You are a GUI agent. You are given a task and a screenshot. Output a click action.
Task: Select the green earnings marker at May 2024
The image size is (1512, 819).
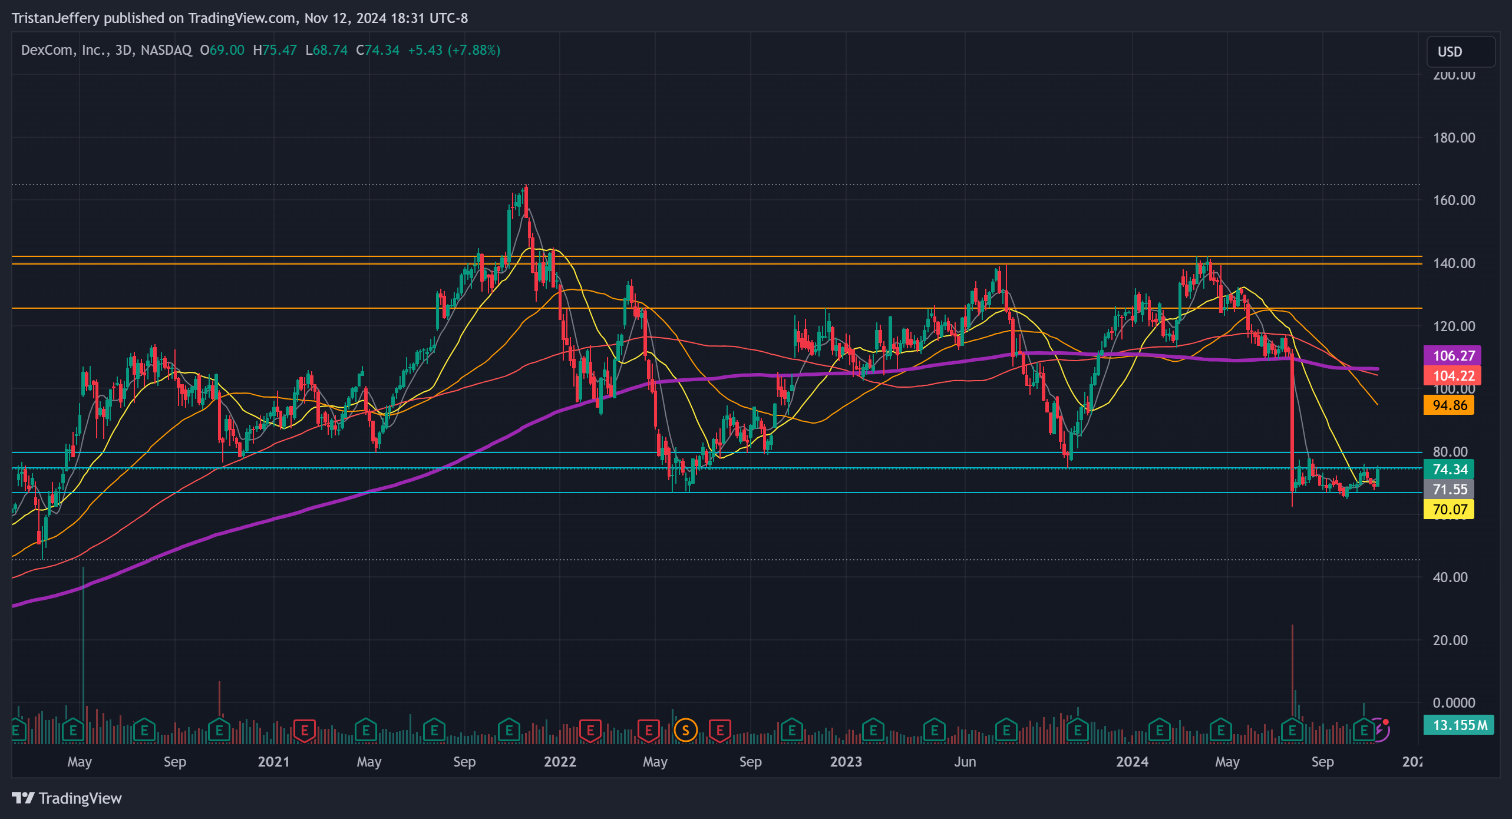tap(1221, 731)
